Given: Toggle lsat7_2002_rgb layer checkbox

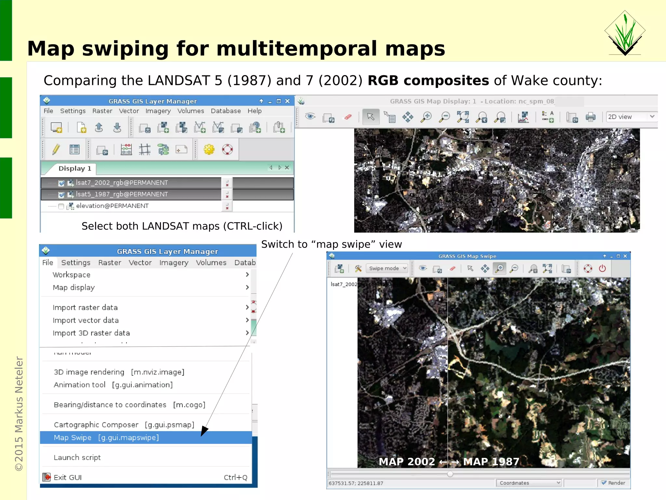Looking at the screenshot, I should (61, 183).
